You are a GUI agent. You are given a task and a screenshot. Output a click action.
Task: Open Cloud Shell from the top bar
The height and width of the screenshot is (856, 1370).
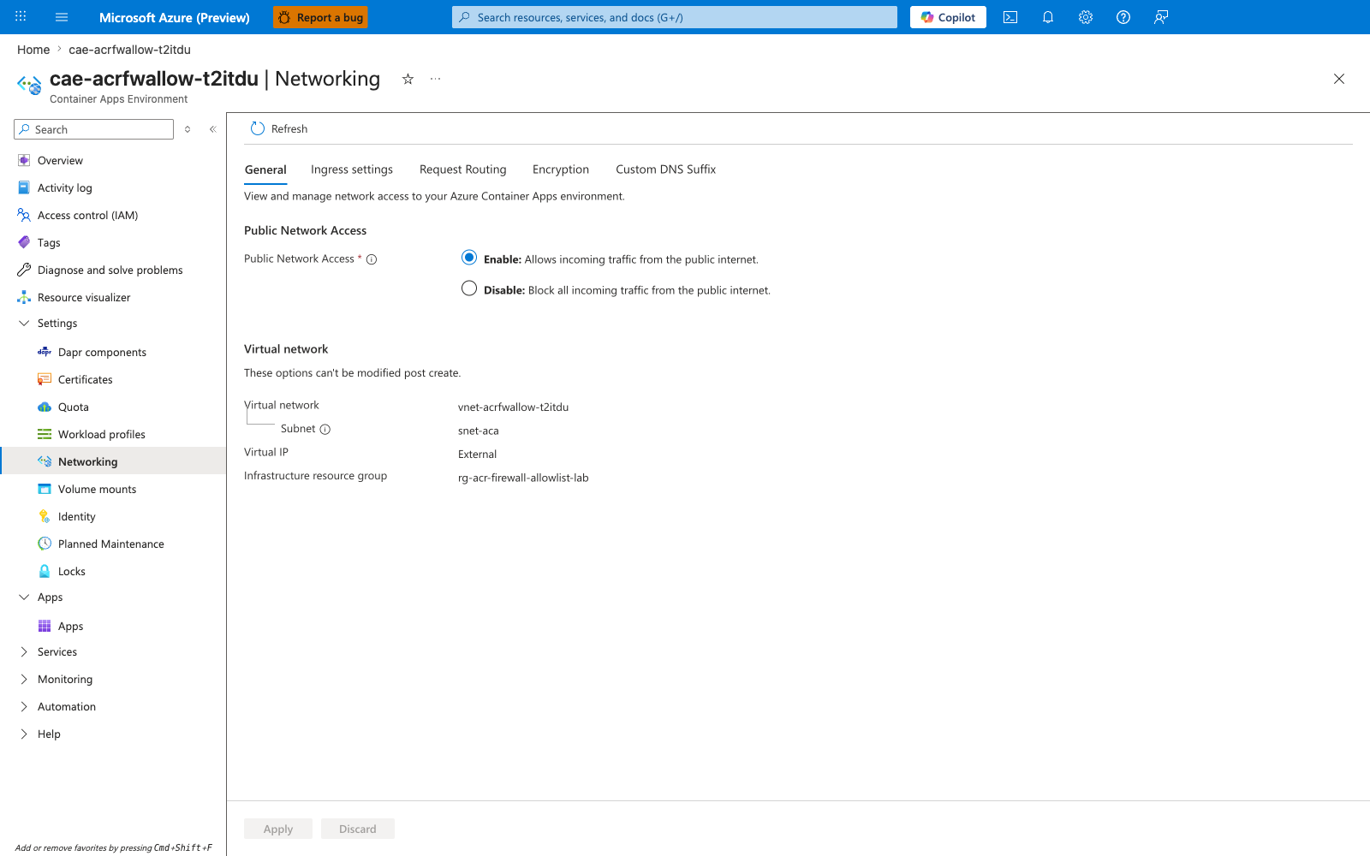(1010, 17)
